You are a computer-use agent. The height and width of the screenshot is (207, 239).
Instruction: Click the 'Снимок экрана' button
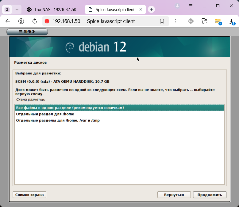pyautogui.click(x=29, y=195)
